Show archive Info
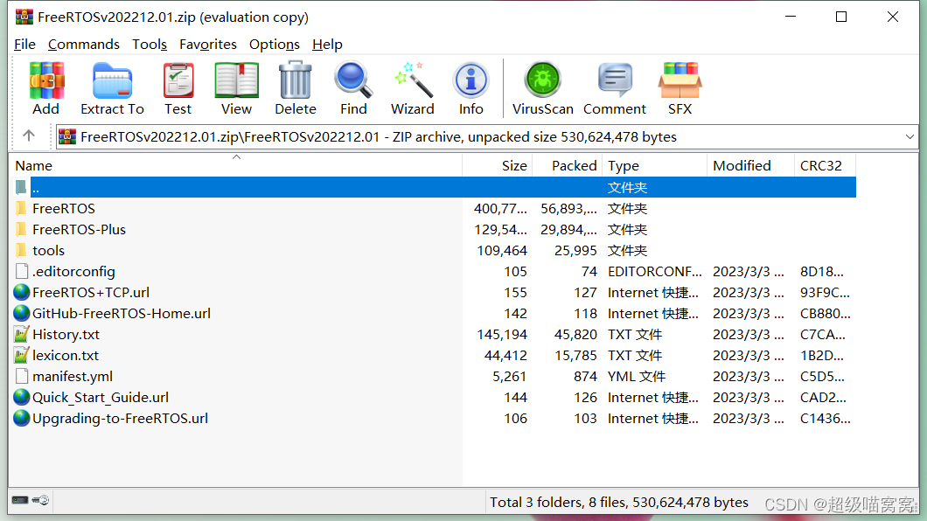Image resolution: width=927 pixels, height=521 pixels. [471, 80]
